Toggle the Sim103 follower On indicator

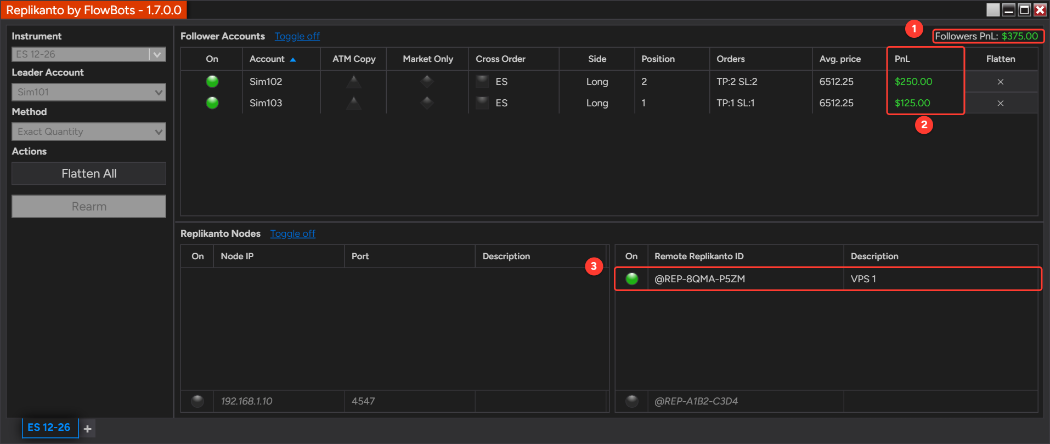pyautogui.click(x=212, y=103)
